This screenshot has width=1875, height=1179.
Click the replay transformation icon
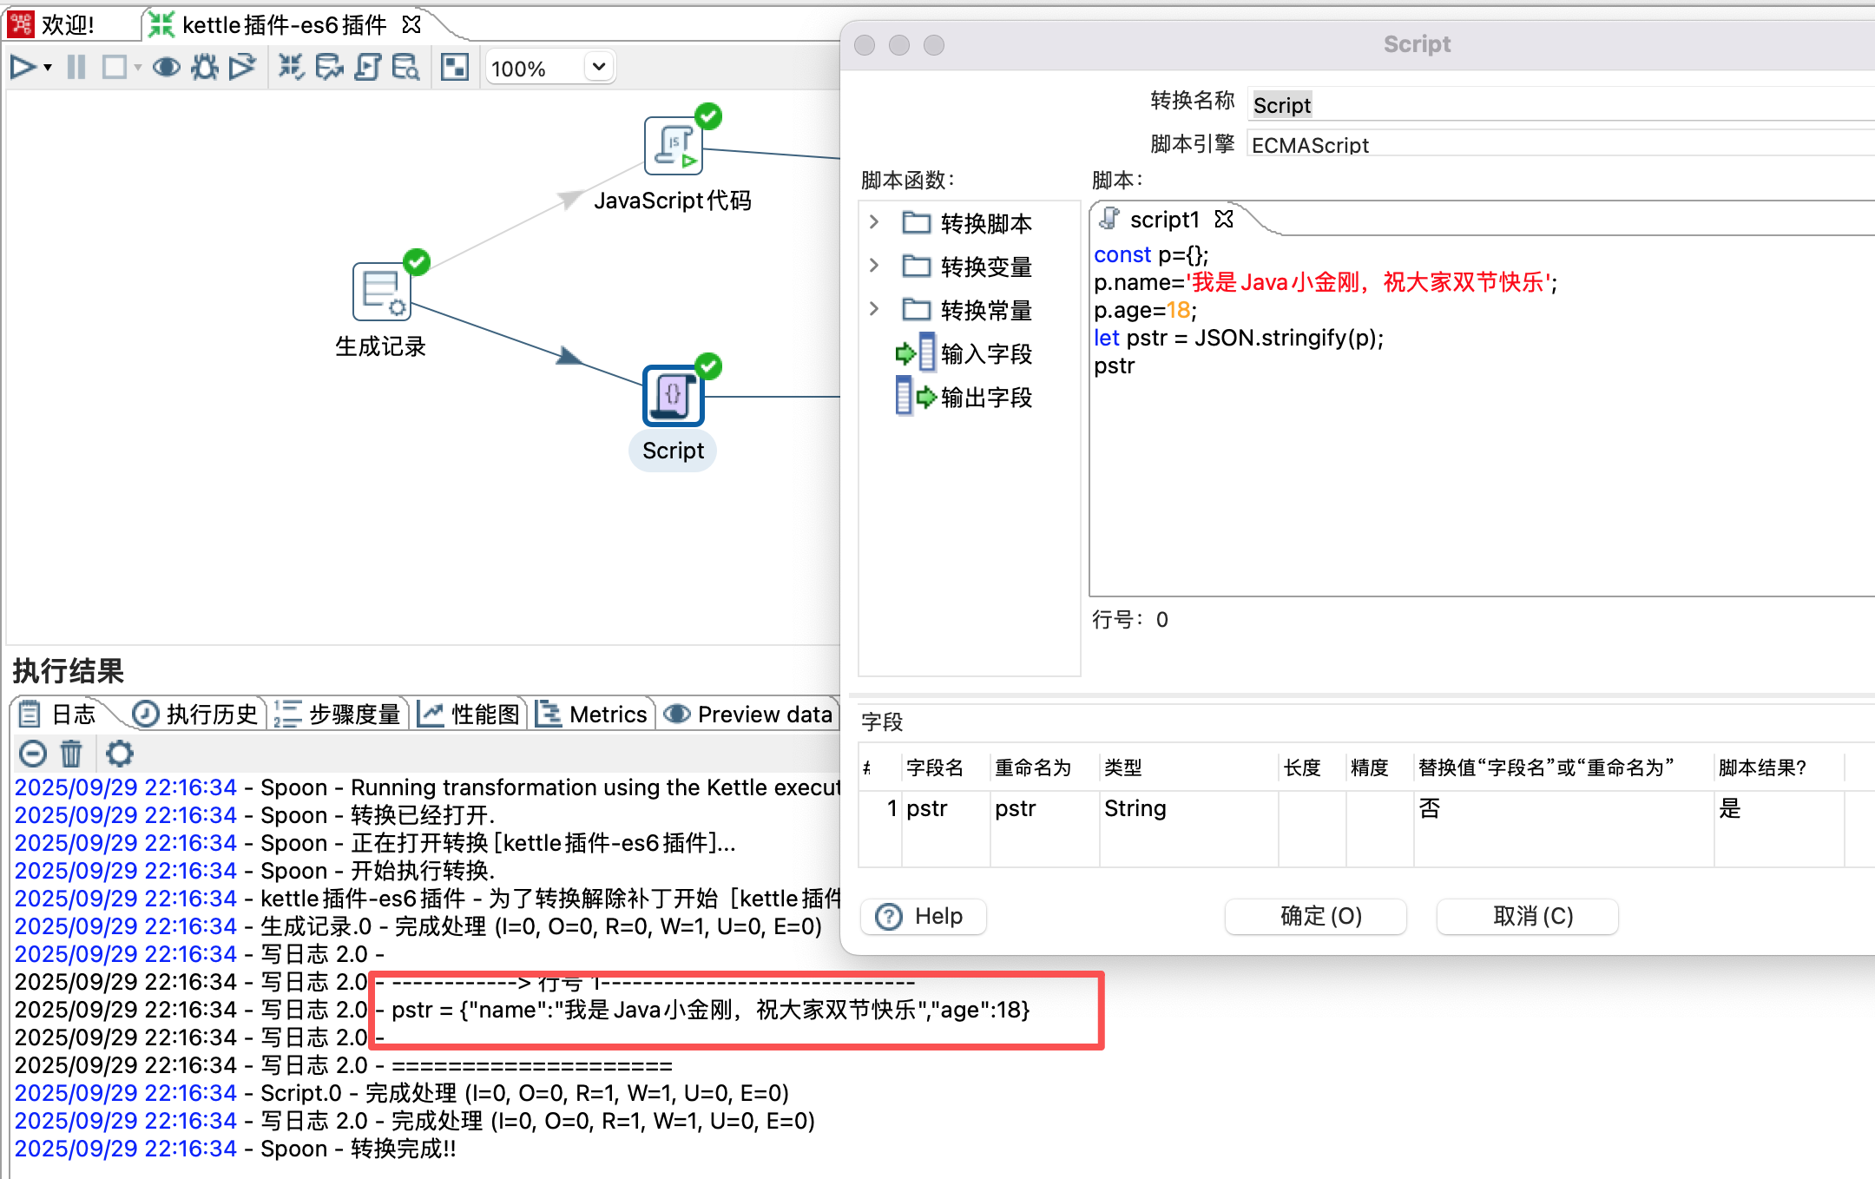(x=242, y=67)
